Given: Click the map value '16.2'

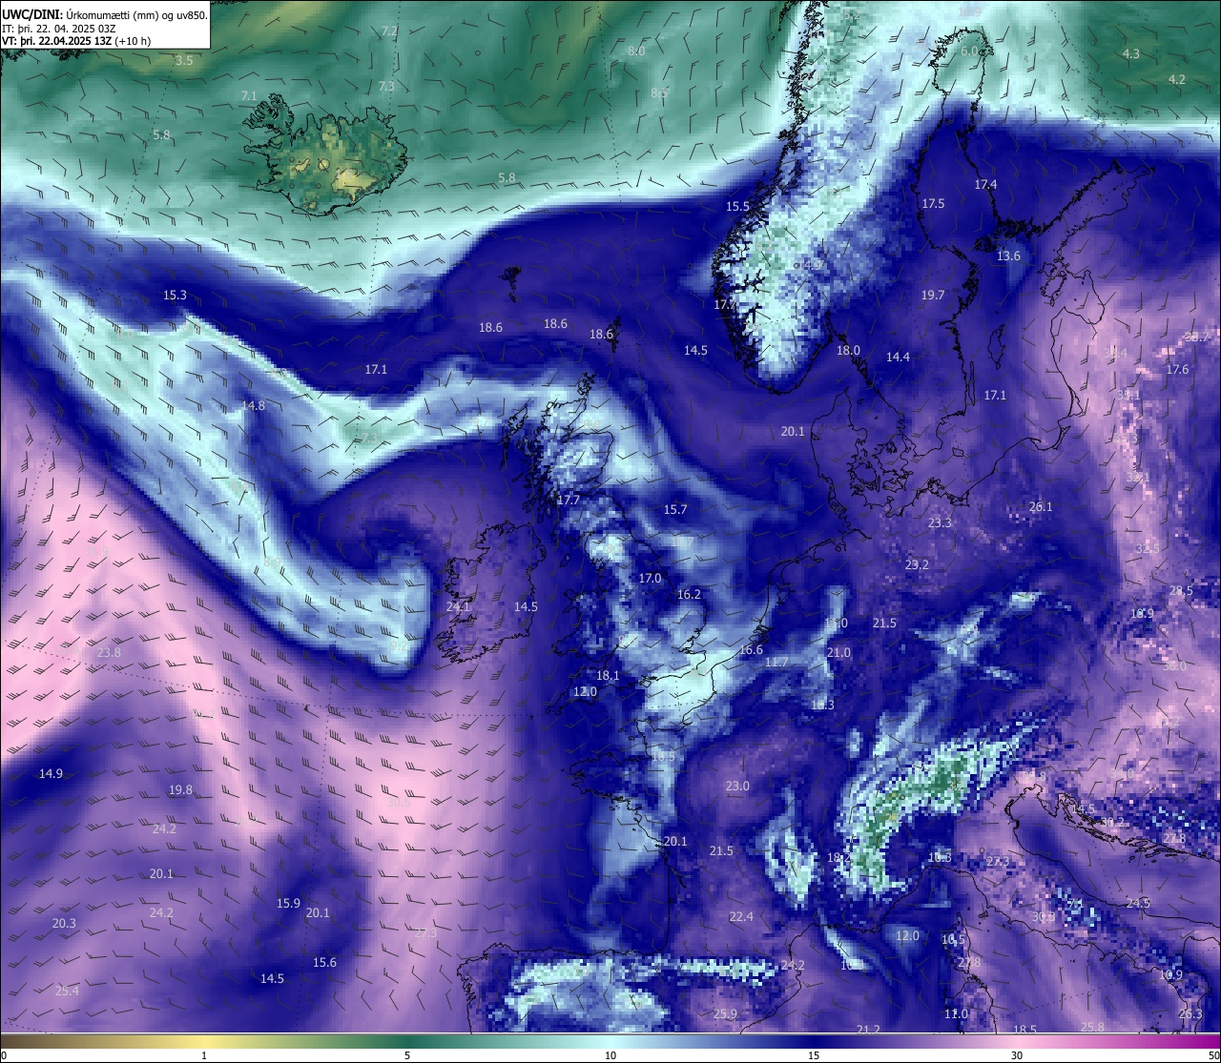Looking at the screenshot, I should point(689,594).
